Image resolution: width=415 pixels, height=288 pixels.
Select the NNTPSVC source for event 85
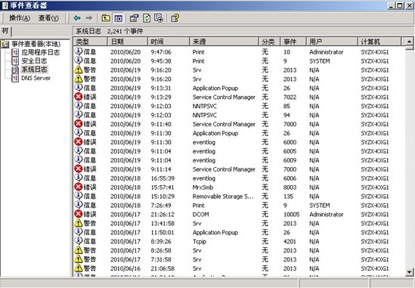(x=205, y=106)
